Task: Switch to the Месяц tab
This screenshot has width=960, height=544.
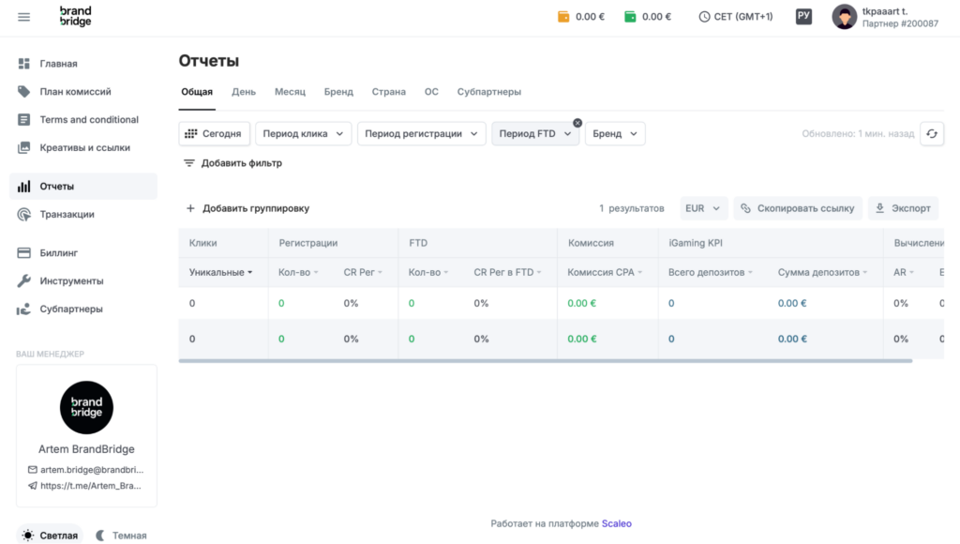Action: pos(291,92)
